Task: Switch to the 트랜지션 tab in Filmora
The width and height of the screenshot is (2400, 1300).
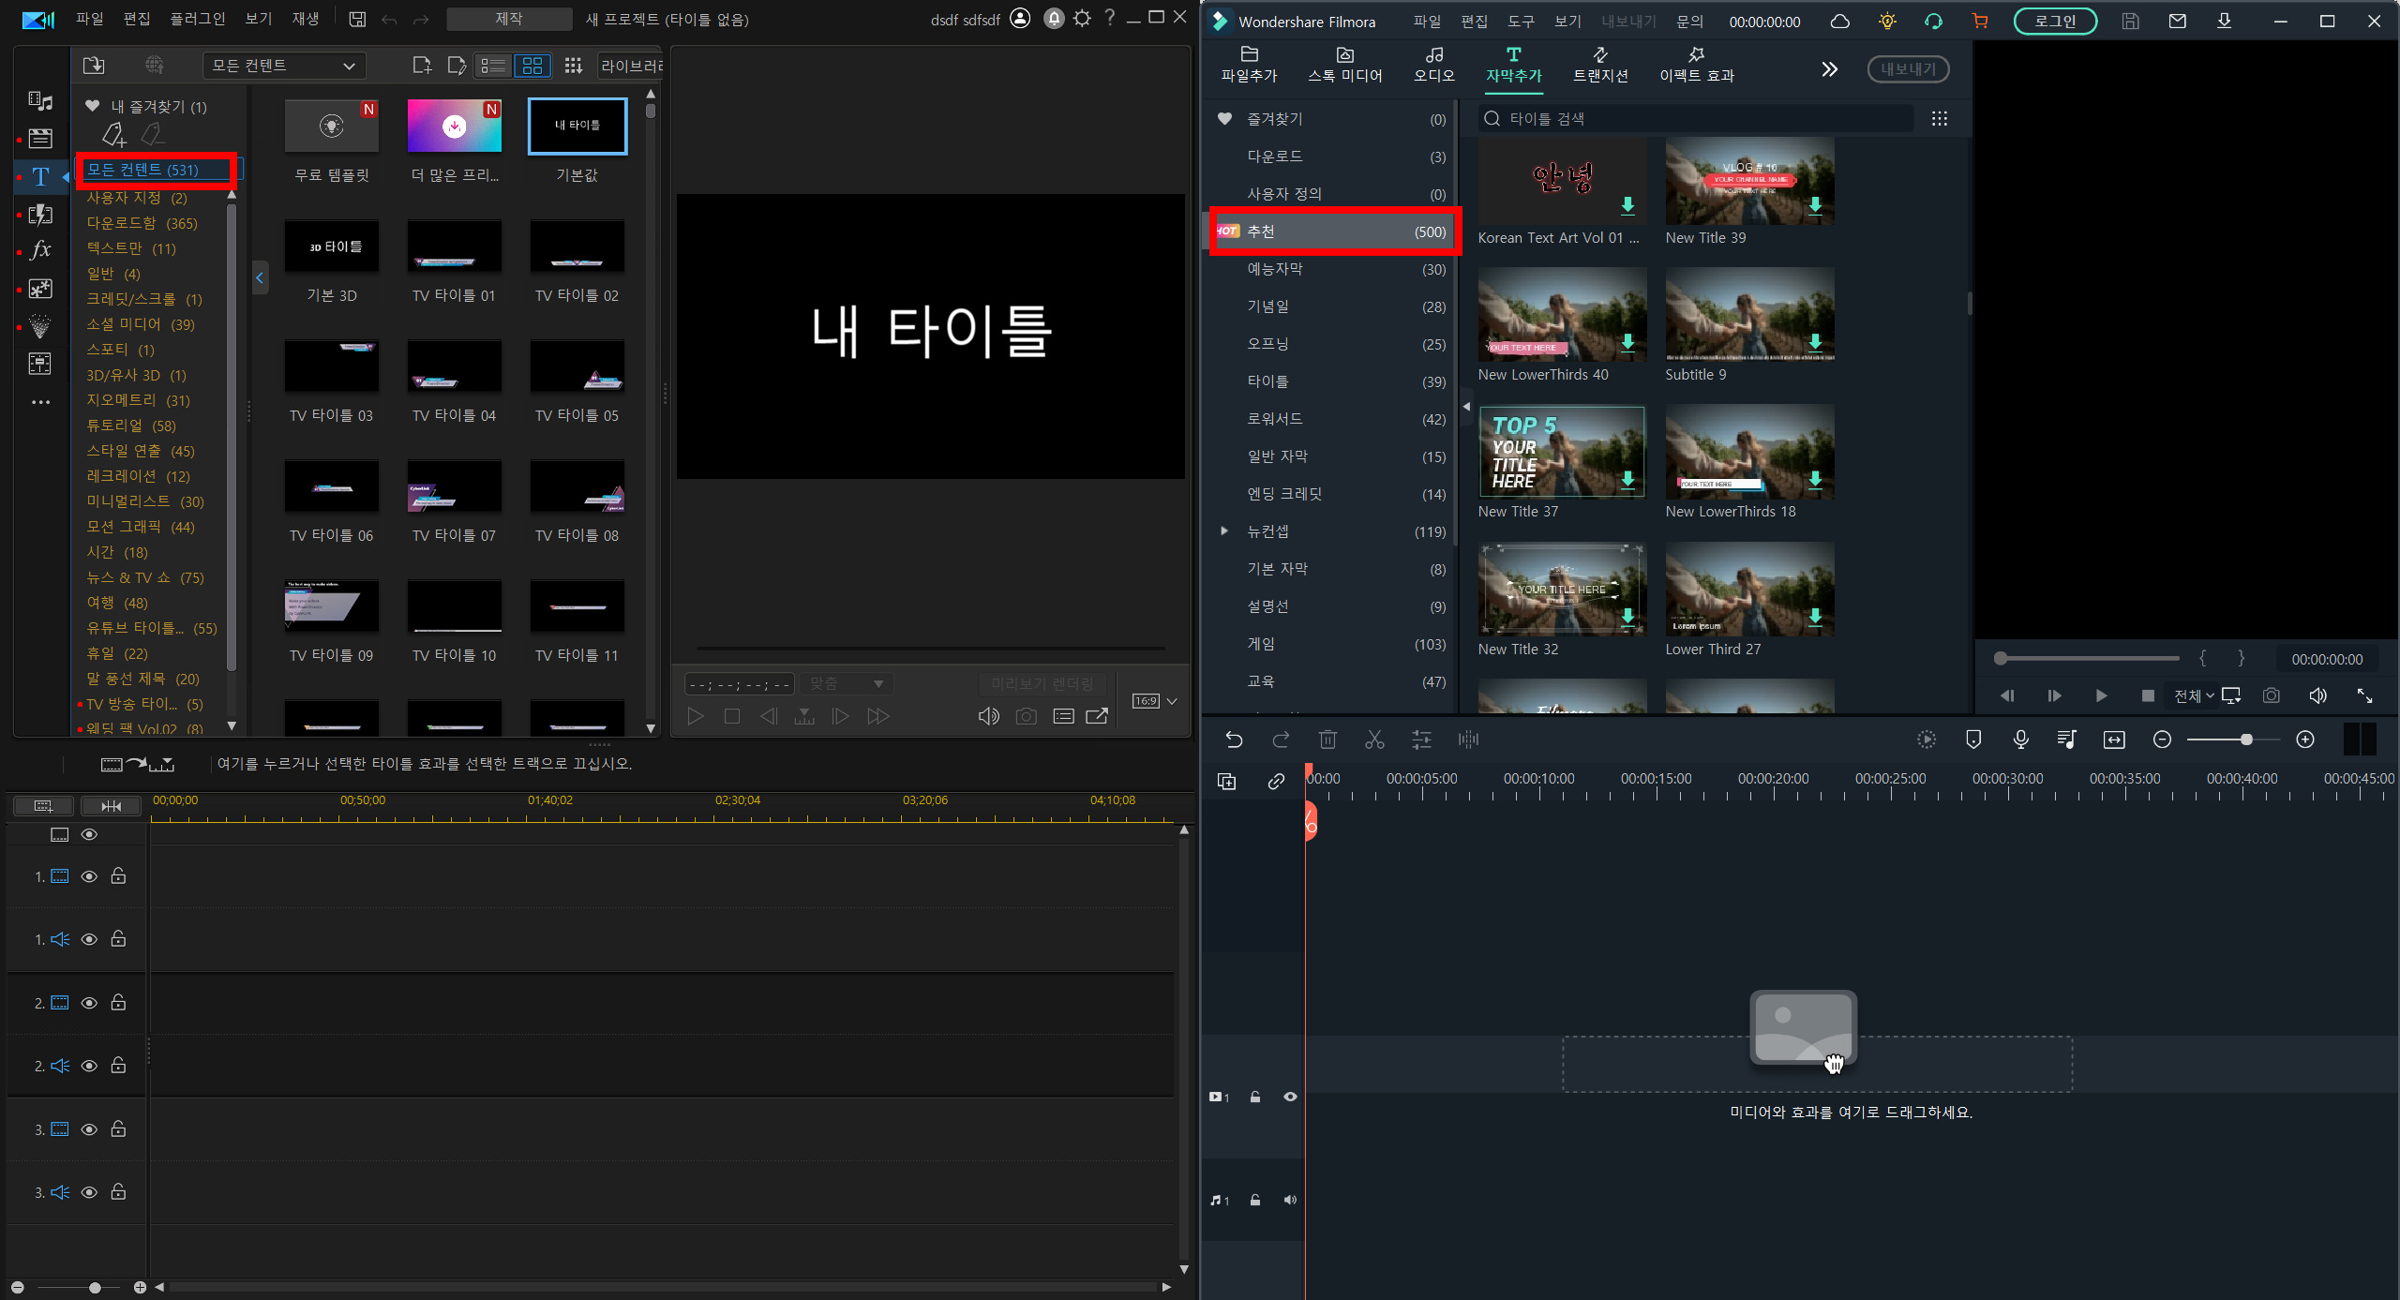Action: point(1600,66)
